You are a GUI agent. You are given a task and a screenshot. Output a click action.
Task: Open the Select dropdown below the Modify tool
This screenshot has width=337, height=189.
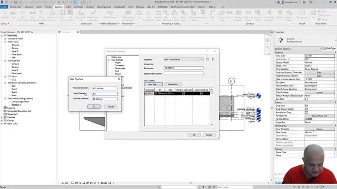coord(5,24)
